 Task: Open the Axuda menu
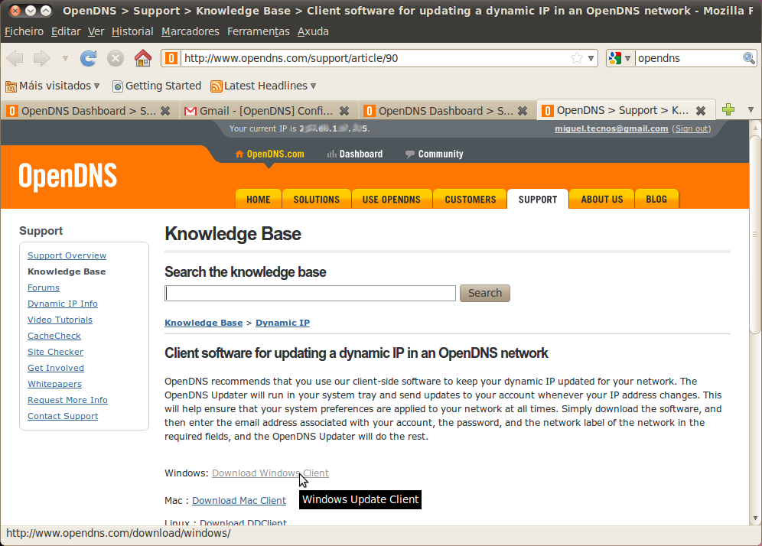pyautogui.click(x=313, y=31)
